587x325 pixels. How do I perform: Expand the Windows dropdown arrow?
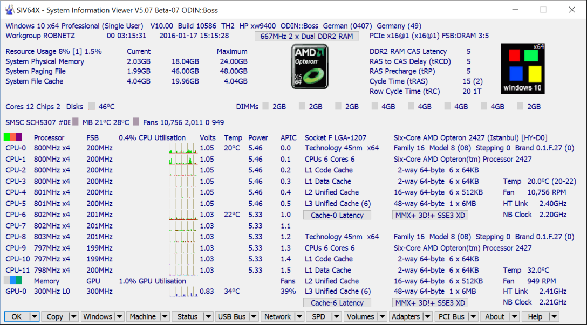click(x=119, y=316)
